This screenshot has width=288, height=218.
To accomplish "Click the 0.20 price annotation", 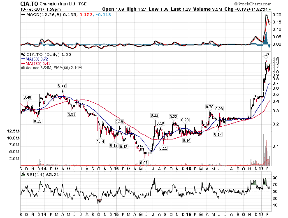I will [x=185, y=120].
